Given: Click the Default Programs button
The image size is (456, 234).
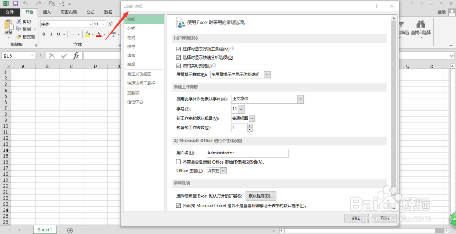Looking at the screenshot, I should (261, 196).
